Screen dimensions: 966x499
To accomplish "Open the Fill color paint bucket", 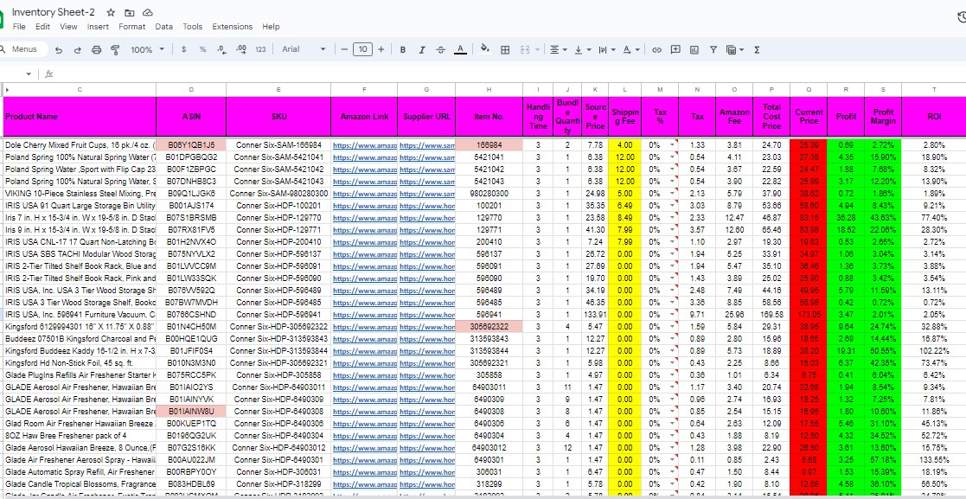I will [x=485, y=49].
